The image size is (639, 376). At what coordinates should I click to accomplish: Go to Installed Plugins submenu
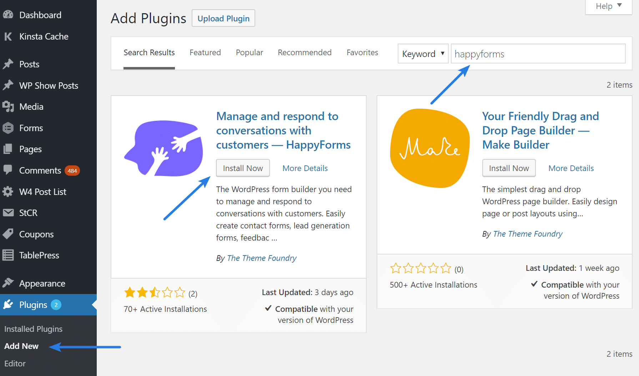(x=33, y=329)
